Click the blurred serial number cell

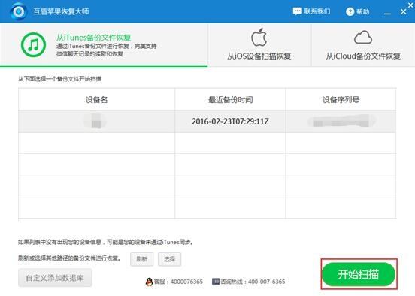click(x=341, y=121)
